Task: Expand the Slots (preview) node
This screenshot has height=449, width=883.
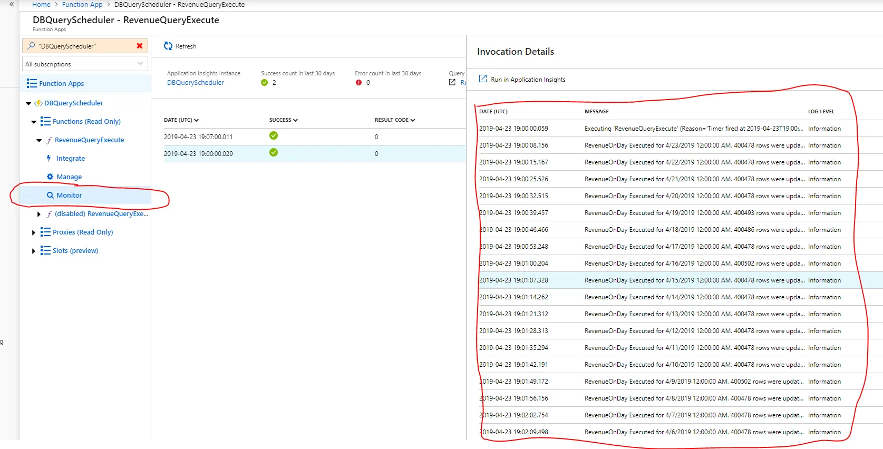Action: tap(34, 251)
